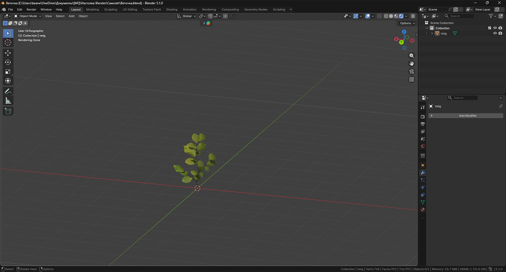Toggle render visibility of Collection
This screenshot has height=272, width=506.
500,28
